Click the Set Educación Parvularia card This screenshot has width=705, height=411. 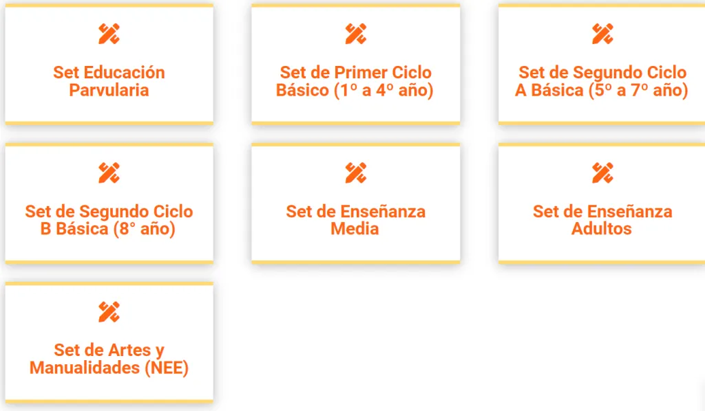109,63
